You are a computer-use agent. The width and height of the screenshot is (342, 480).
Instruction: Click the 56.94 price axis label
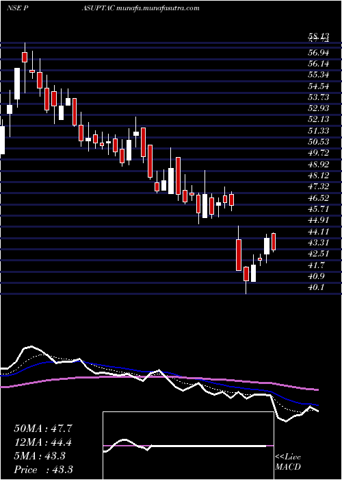(319, 53)
